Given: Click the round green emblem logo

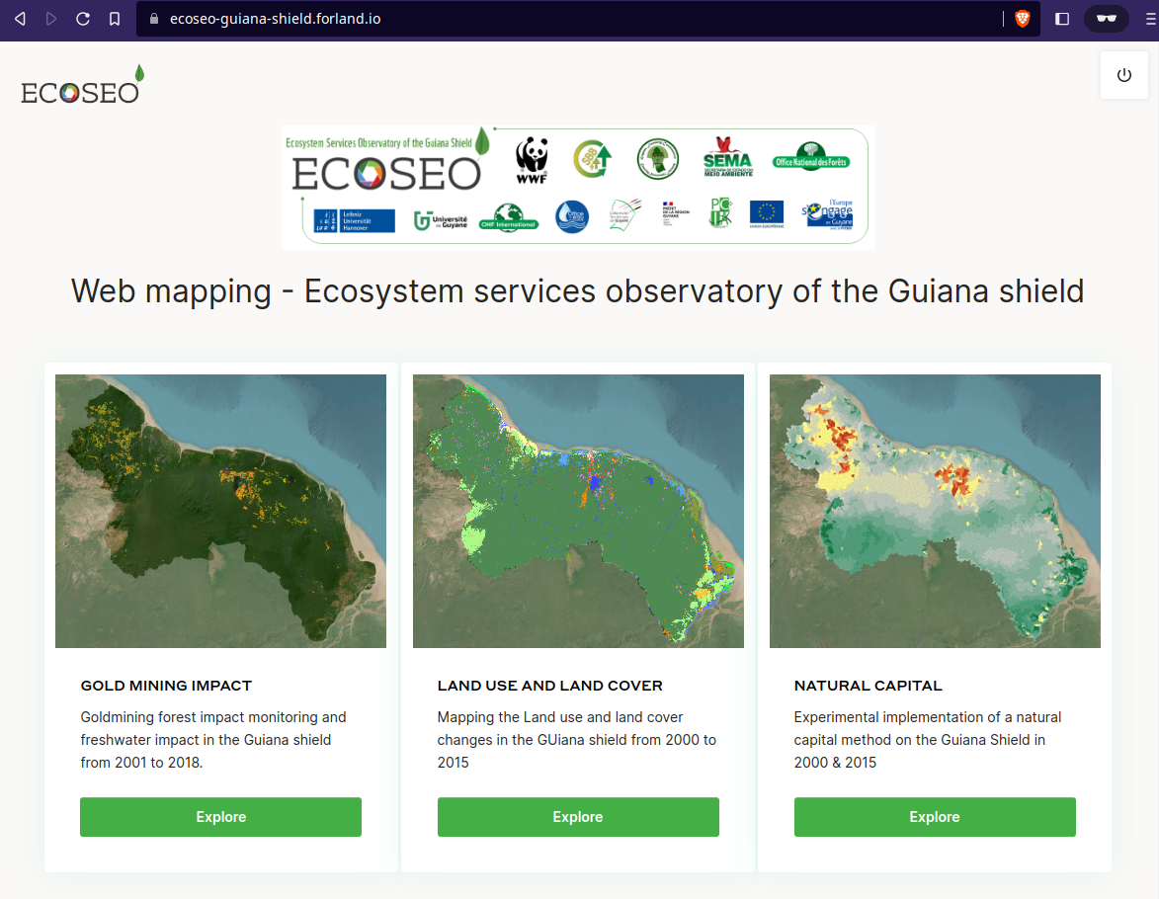Looking at the screenshot, I should pyautogui.click(x=658, y=159).
